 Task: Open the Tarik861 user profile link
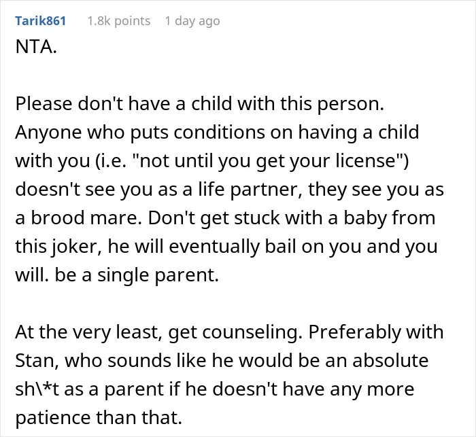point(40,21)
